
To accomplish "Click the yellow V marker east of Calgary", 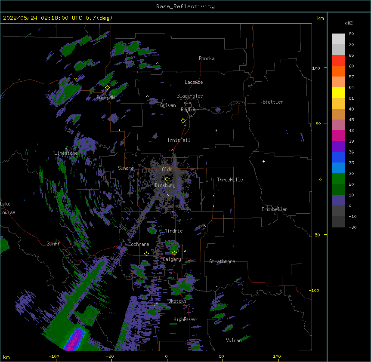I will tap(185, 251).
